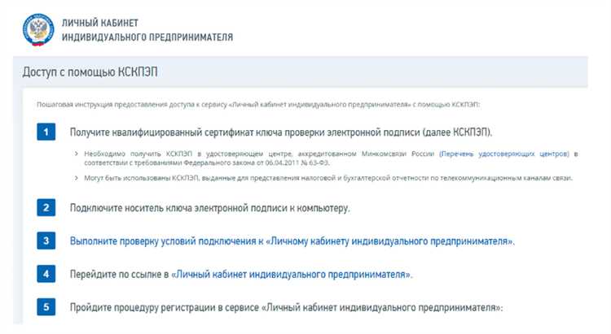Click the step 3 number badge
This screenshot has height=334, width=611.
point(46,241)
